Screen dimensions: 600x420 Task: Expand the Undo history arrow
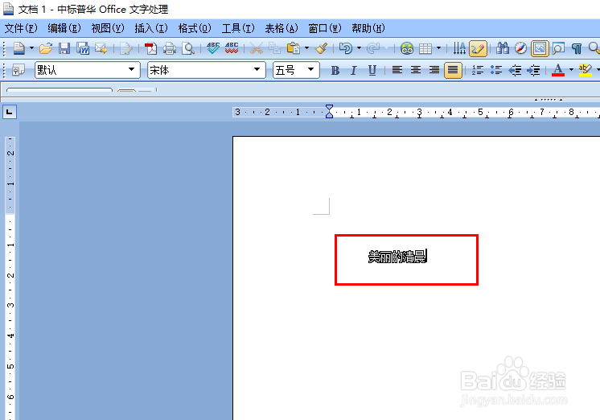[359, 48]
